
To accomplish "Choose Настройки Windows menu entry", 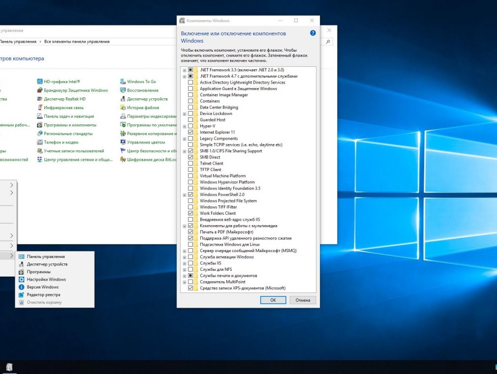I will pos(55,279).
